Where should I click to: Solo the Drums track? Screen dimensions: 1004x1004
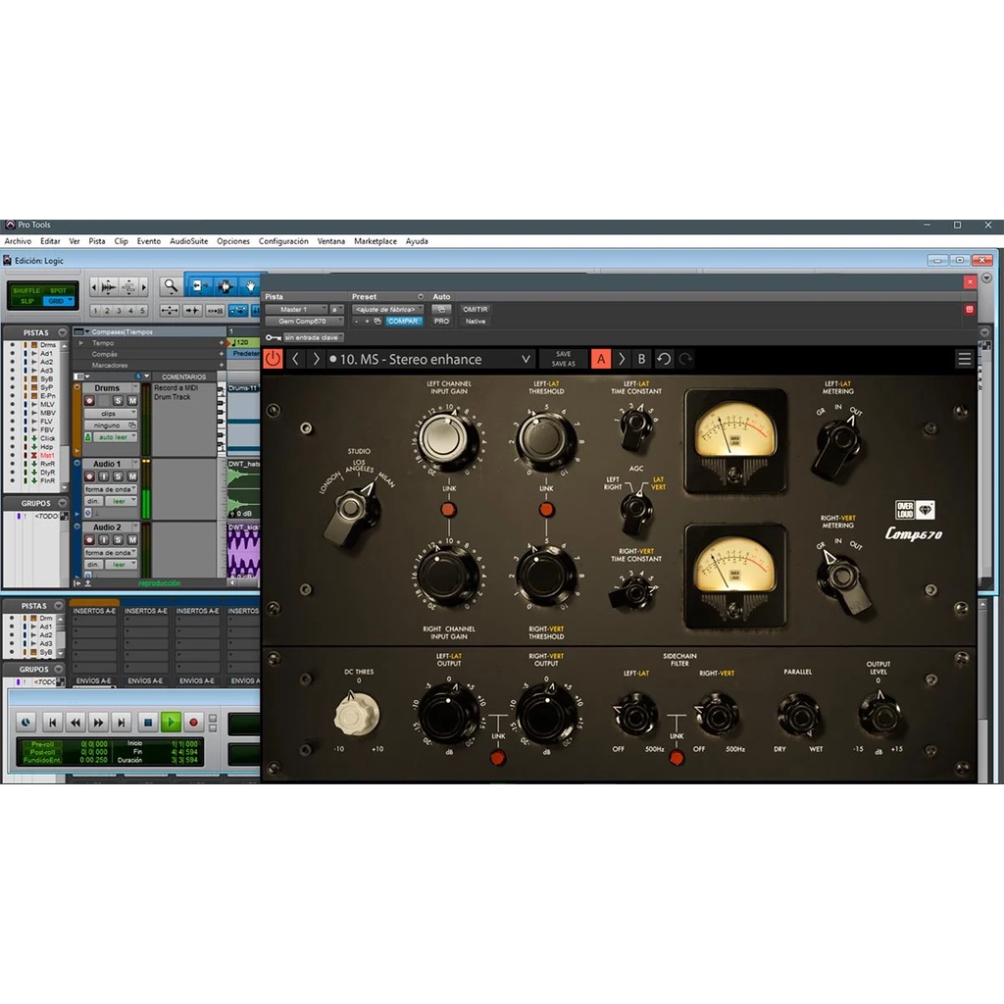118,401
